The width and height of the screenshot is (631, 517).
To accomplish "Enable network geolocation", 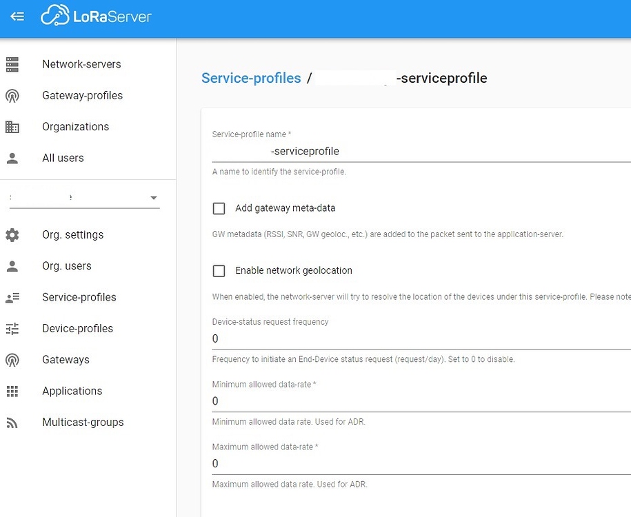I will (x=219, y=271).
